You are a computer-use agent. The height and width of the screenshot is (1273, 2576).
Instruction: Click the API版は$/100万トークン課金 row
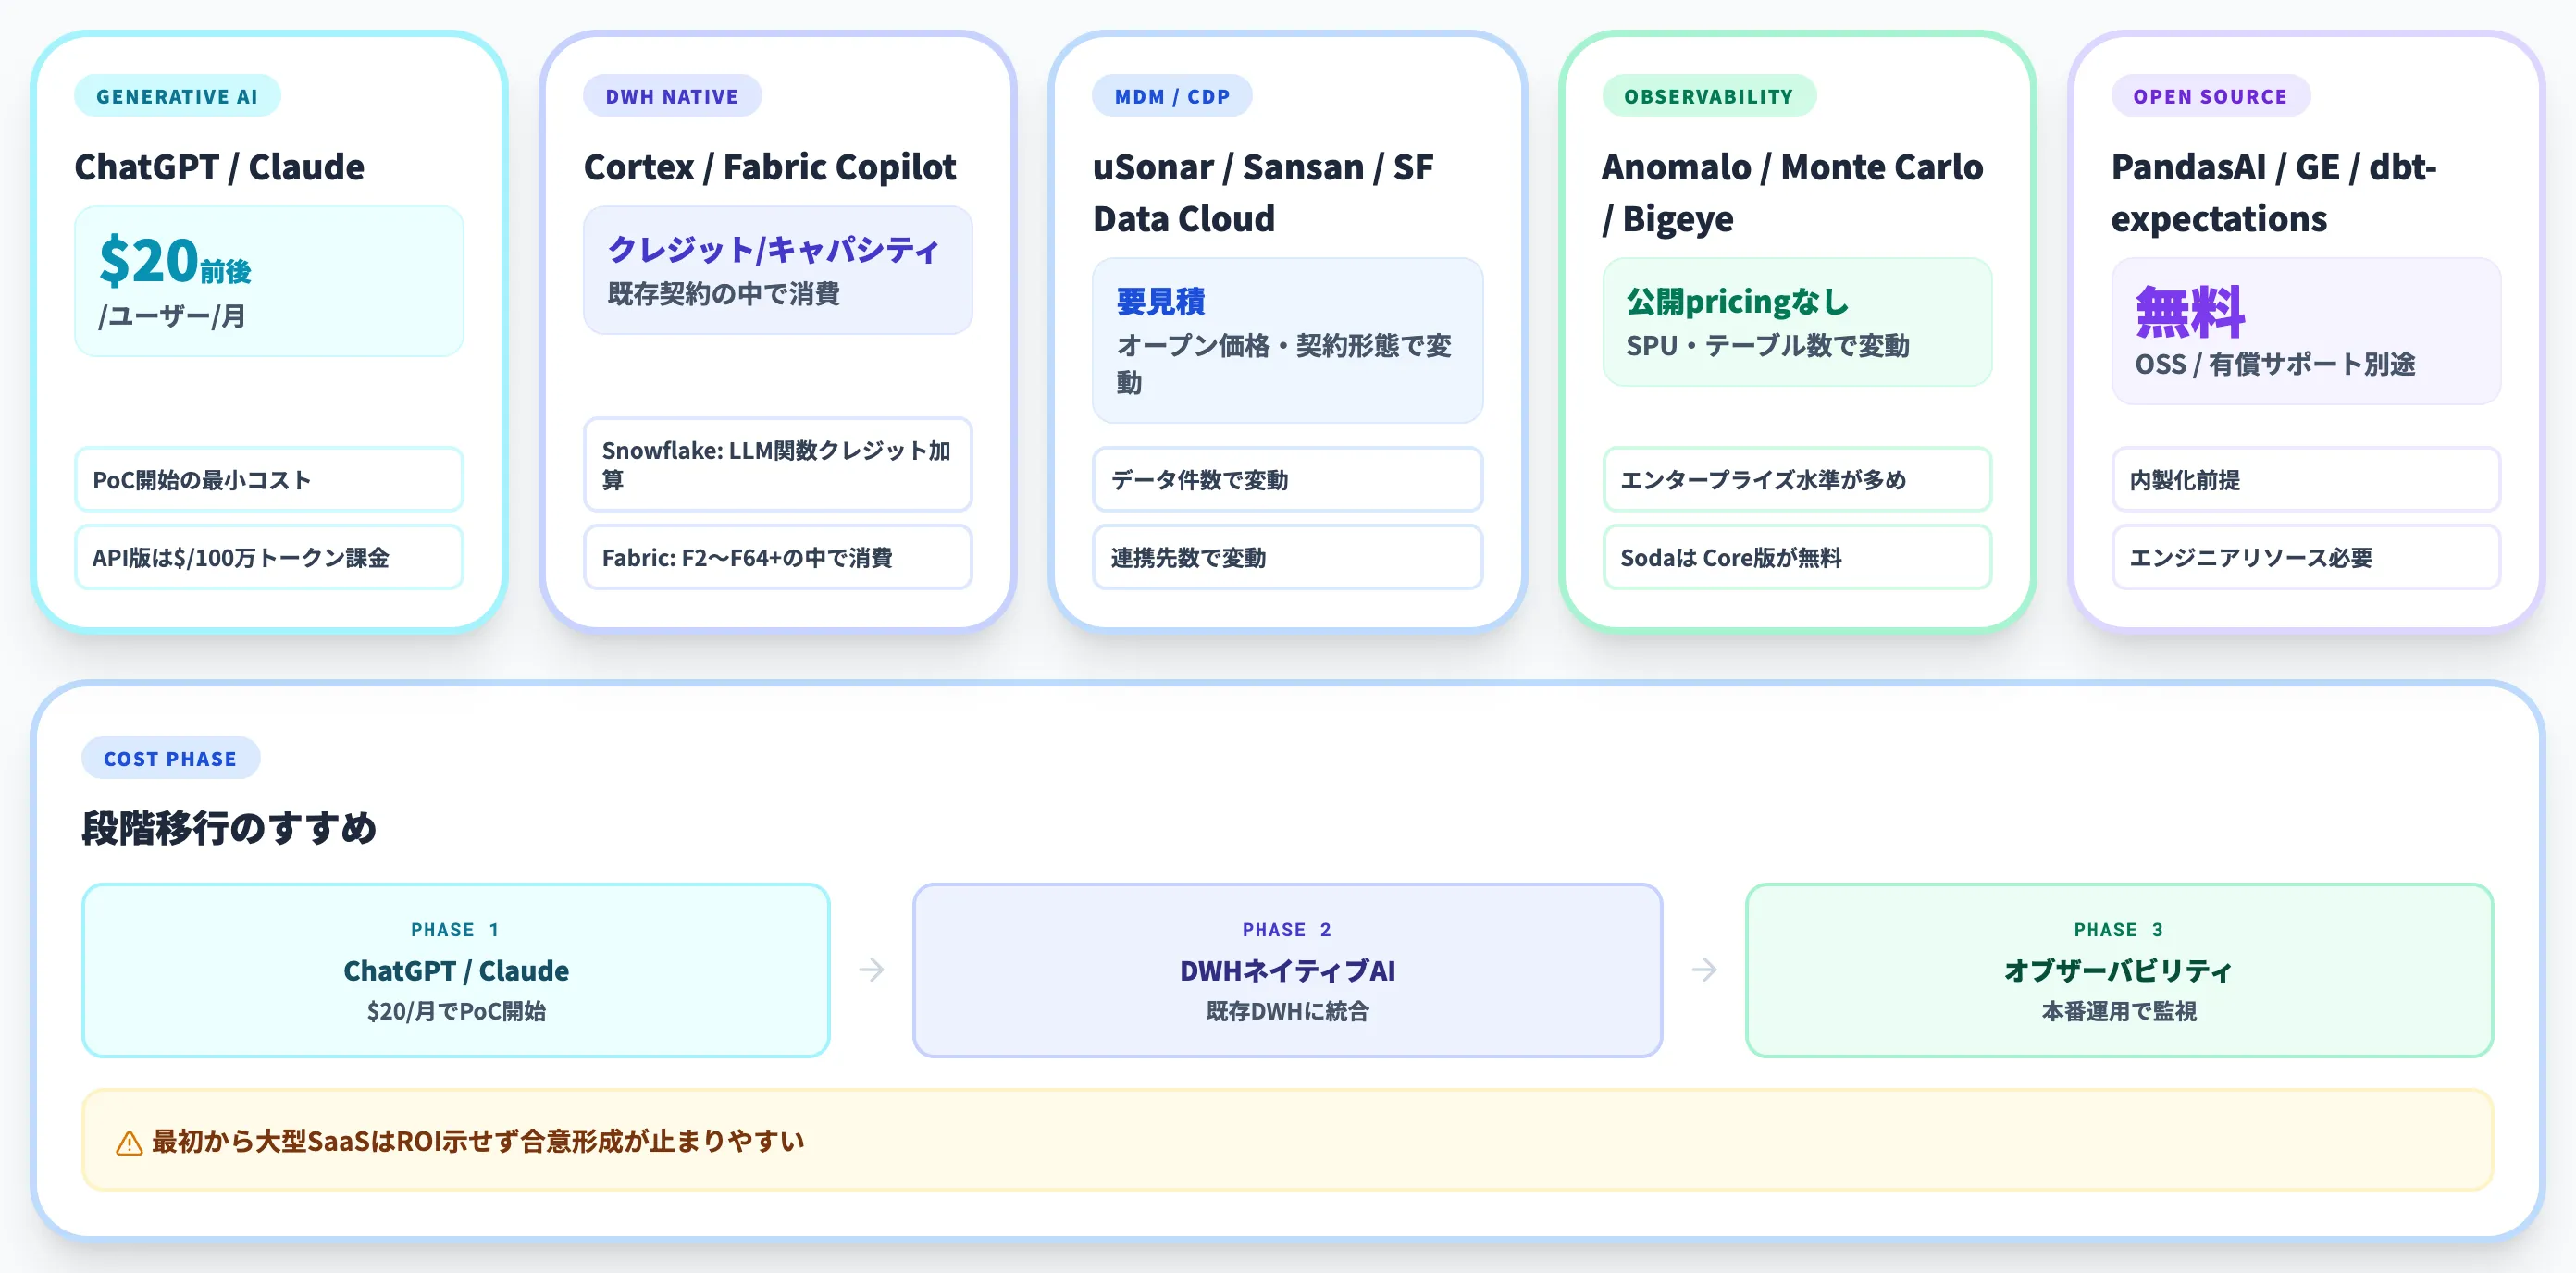pos(269,557)
